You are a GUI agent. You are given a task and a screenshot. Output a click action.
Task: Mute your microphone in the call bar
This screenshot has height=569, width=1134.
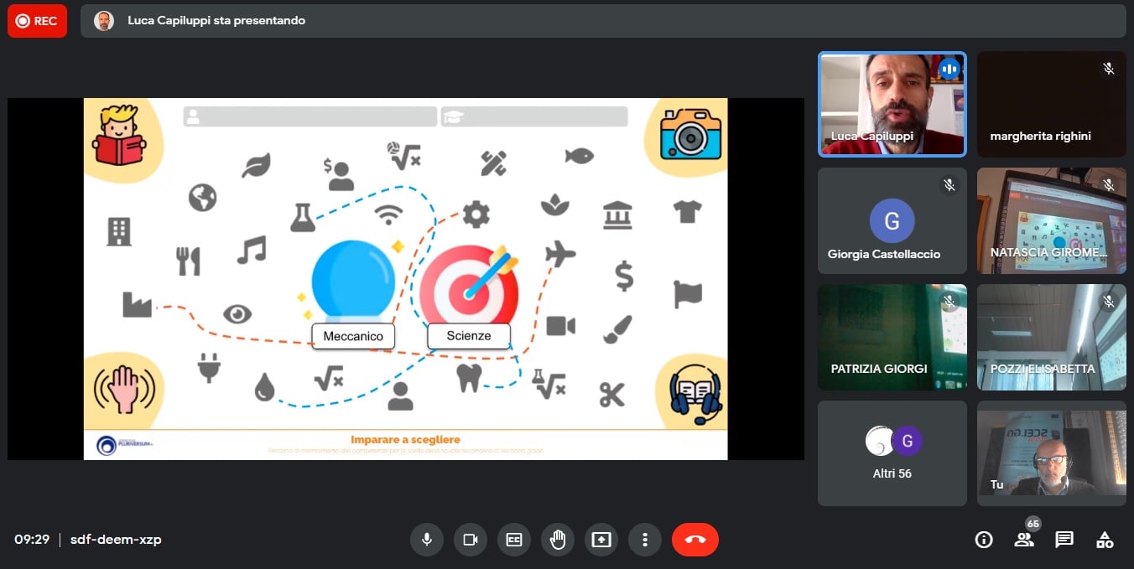click(427, 540)
